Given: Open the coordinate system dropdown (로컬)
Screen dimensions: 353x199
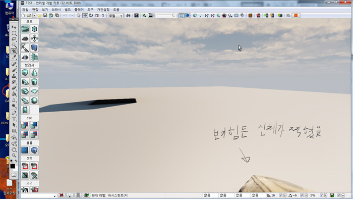Looking at the screenshot, I should [115, 16].
